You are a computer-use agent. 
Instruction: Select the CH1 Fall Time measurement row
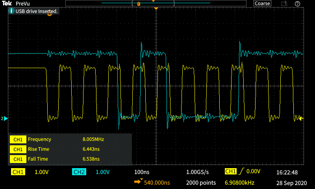click(70, 159)
